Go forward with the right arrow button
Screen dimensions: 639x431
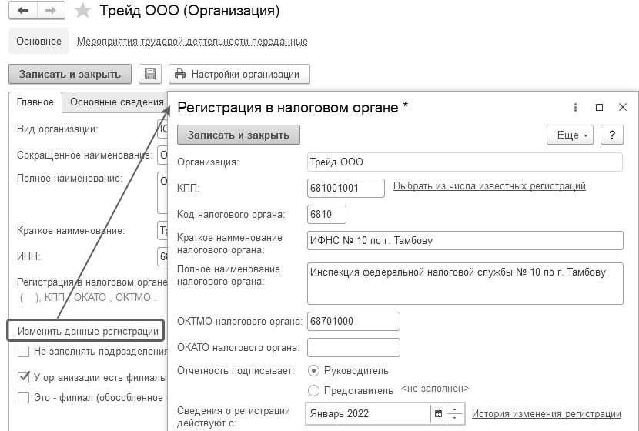(51, 11)
